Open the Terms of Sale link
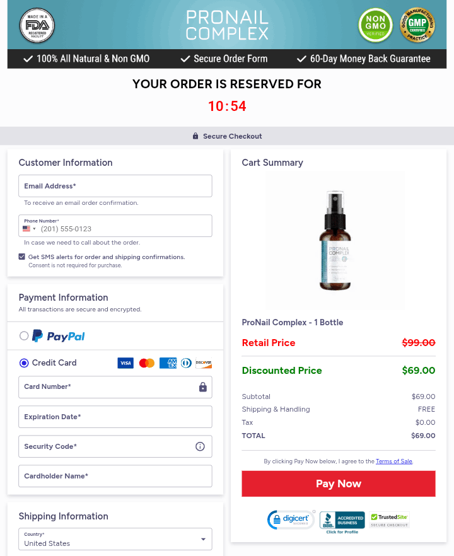The image size is (454, 556). click(x=393, y=461)
